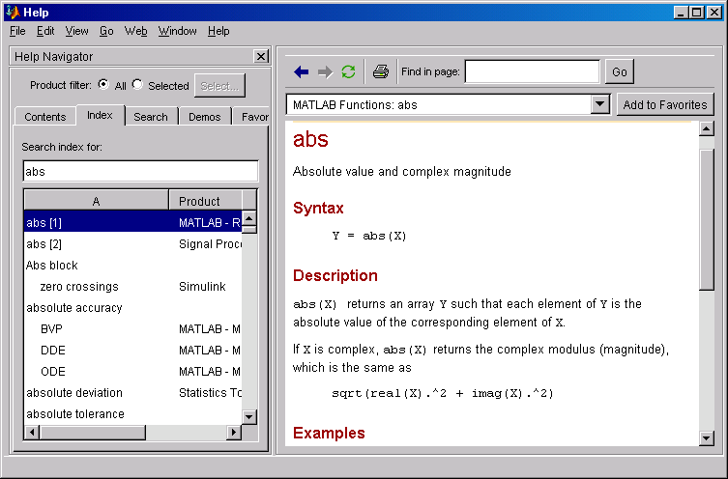Select the absolute deviation index entry
This screenshot has height=479, width=728.
coord(132,393)
